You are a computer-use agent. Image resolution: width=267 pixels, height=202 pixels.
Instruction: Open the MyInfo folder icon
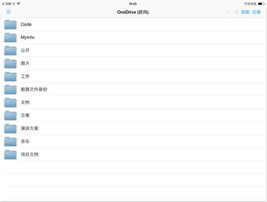[x=11, y=37]
